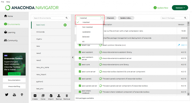
Task: Click the Channels button
Action: [x=110, y=18]
